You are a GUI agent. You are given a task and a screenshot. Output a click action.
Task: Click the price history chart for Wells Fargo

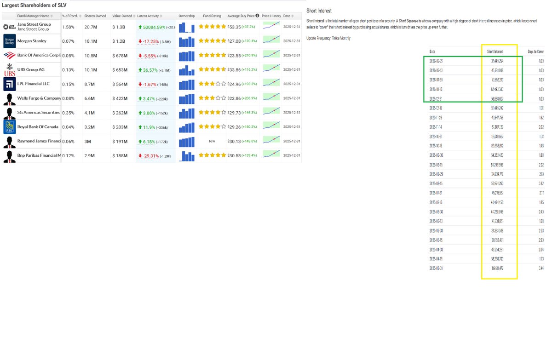pos(271,97)
